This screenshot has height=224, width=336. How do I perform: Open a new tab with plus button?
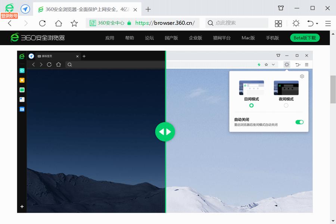click(148, 9)
